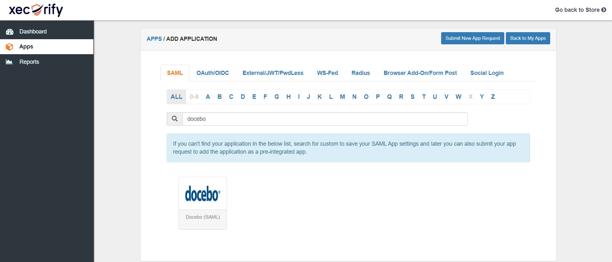612x262 pixels.
Task: Click the blue info message about custom SAML apps
Action: 348,148
